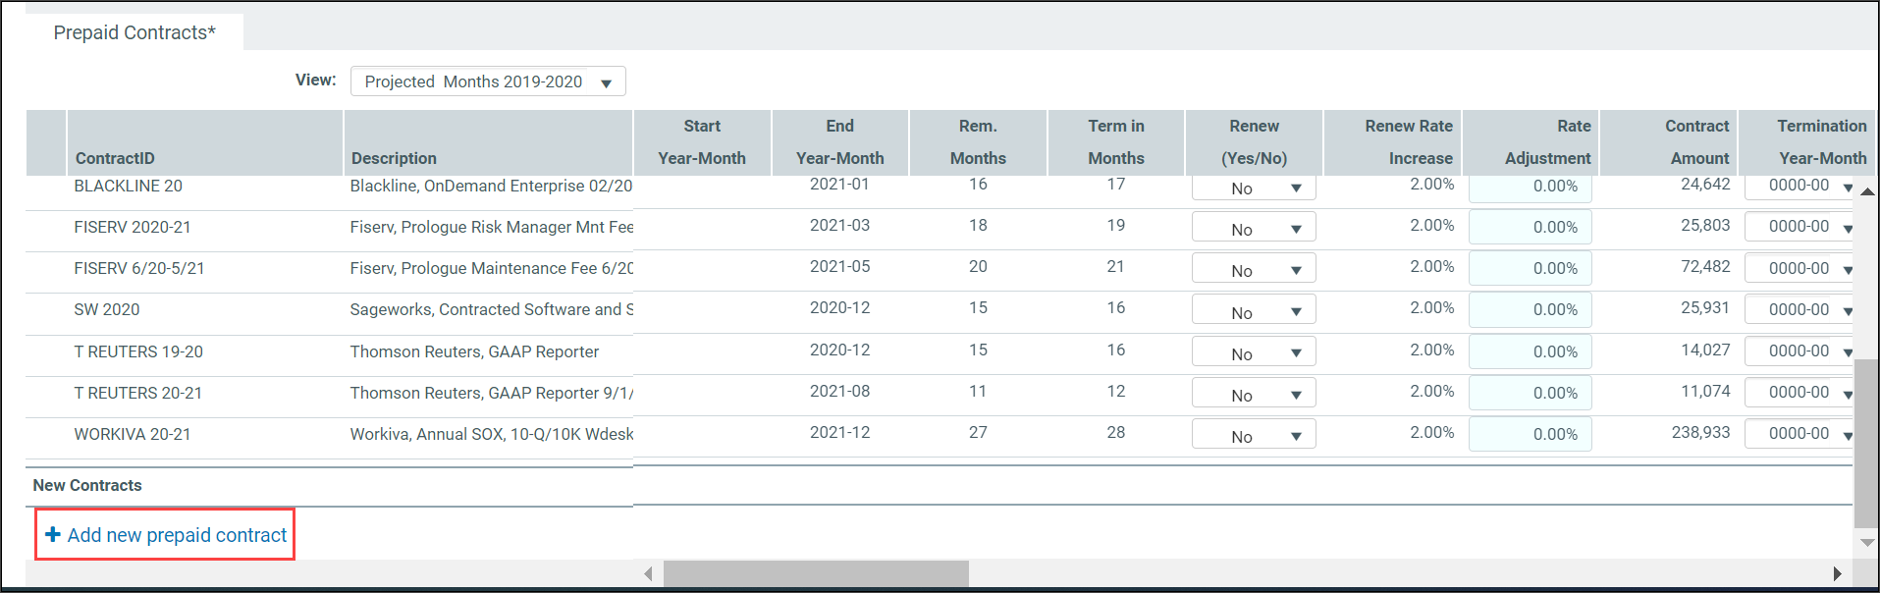Image resolution: width=1880 pixels, height=593 pixels.
Task: Click the Renew Rate Increase column header
Action: pyautogui.click(x=1392, y=143)
